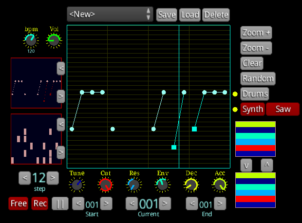This screenshot has height=223, width=302.
Task: Click the Vol volume knob
Action: coord(54,40)
